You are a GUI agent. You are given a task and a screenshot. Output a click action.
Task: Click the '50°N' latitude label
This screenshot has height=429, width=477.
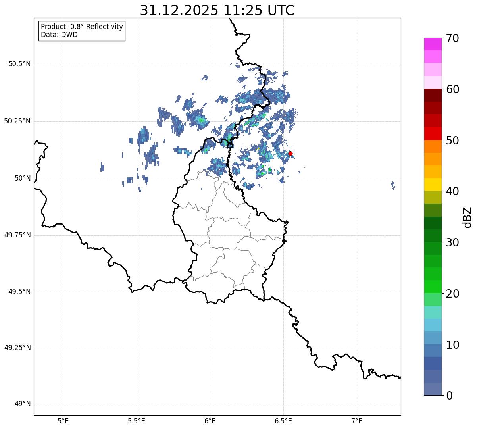[x=23, y=178]
